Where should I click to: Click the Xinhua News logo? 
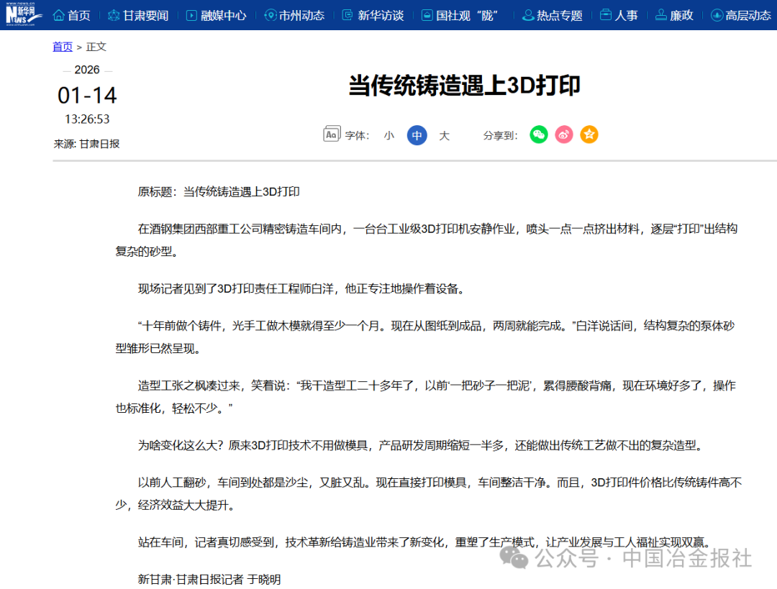click(22, 14)
